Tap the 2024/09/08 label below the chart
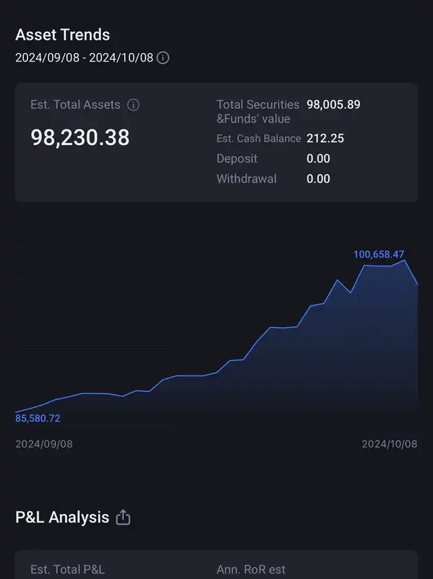 pyautogui.click(x=44, y=444)
